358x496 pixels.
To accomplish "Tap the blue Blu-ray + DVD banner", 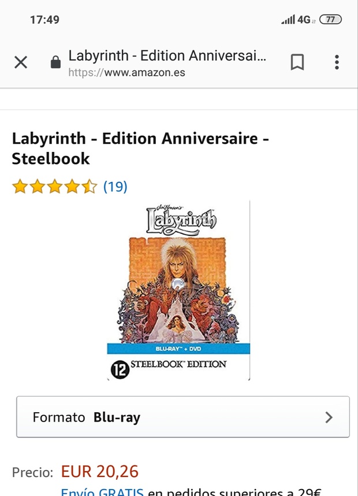I will (178, 349).
